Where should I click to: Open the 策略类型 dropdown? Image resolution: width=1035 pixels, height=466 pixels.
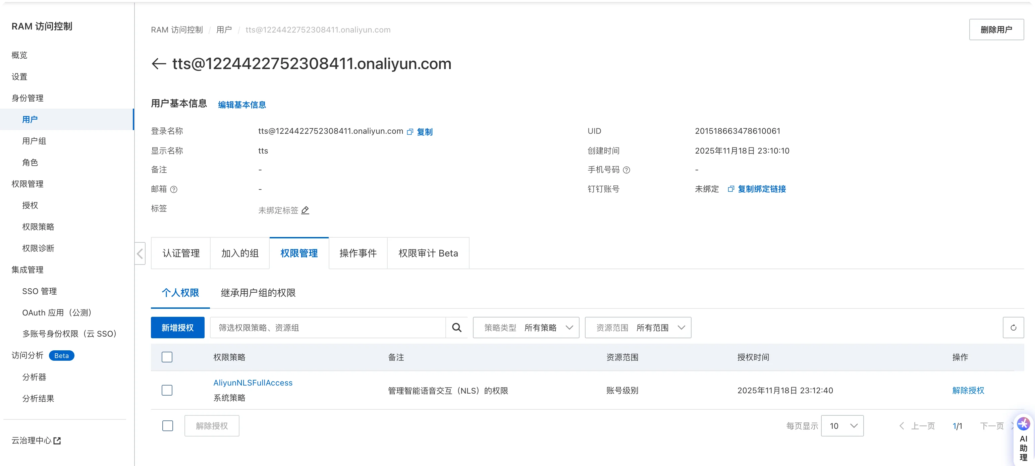[526, 328]
